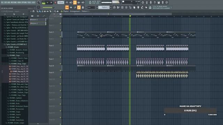Select the playlist Select tool

[53, 11]
